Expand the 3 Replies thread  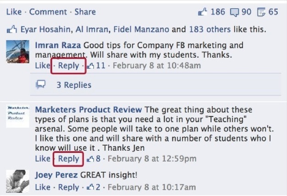point(74,85)
